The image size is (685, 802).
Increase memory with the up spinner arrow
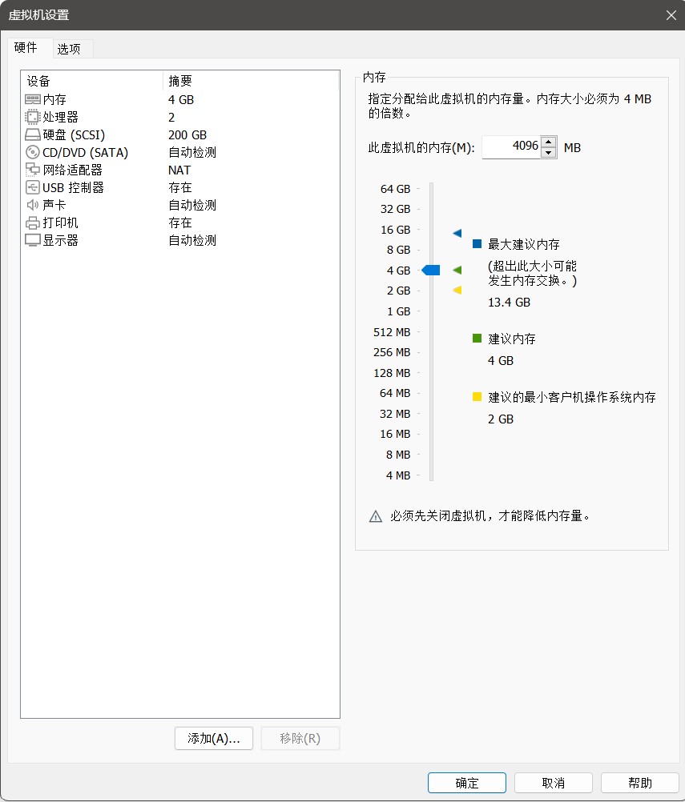[548, 142]
